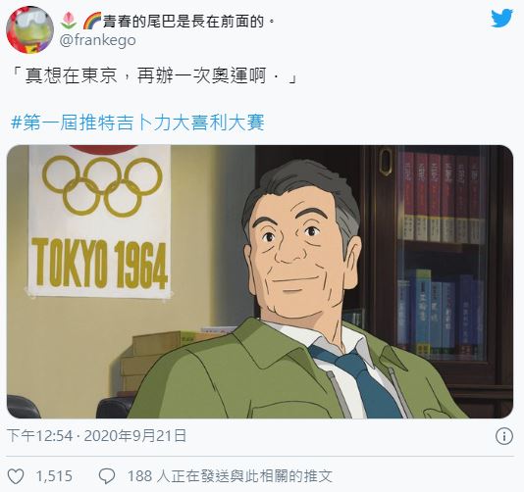The width and height of the screenshot is (524, 492).
Task: Click the Twitter bird logo
Action: pos(501,19)
